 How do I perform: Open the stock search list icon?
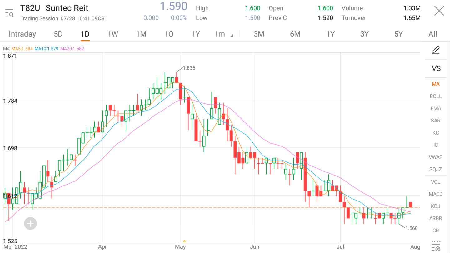(9, 13)
